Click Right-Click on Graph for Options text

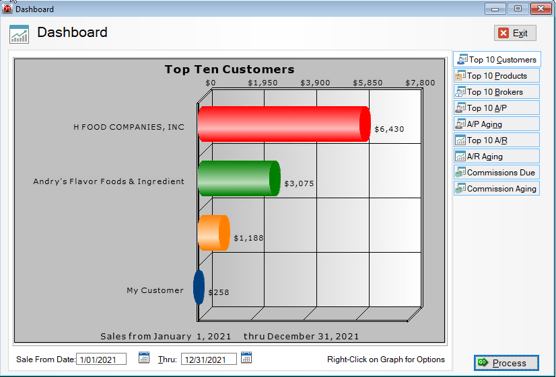[x=386, y=360]
